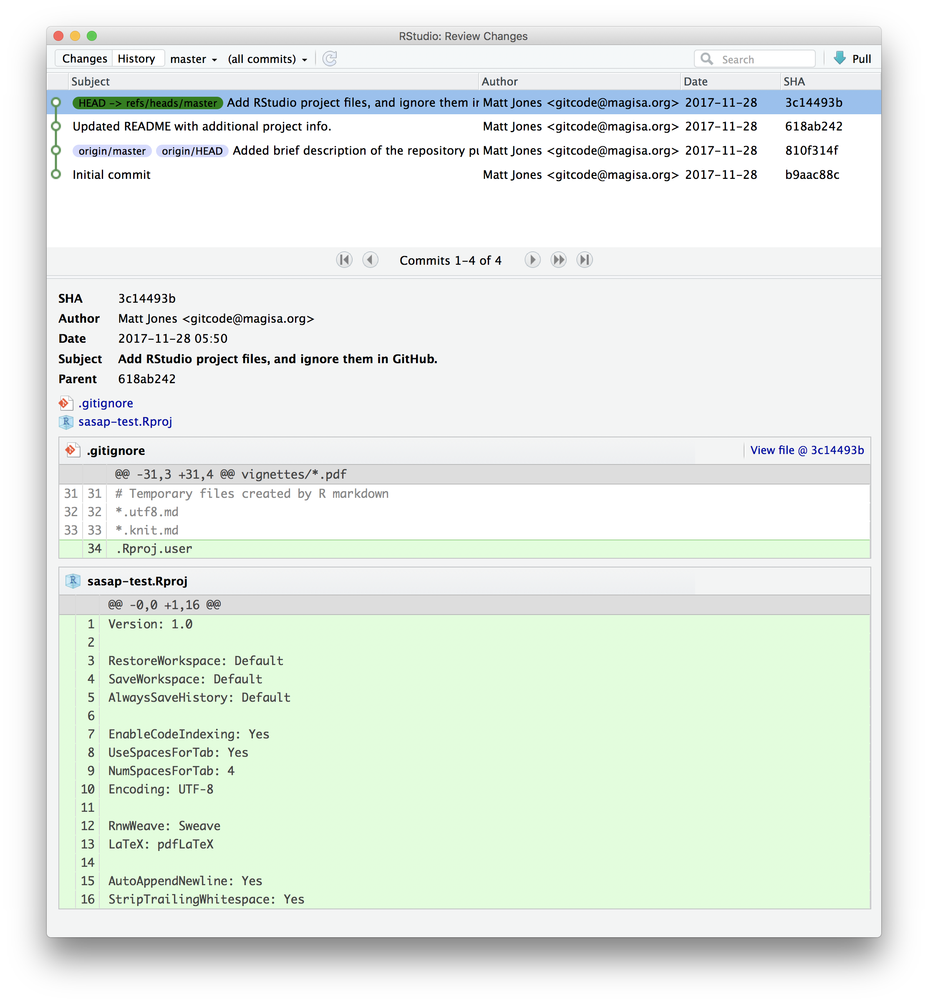
Task: Click the line 'EnableCodeIndexing: Yes'
Action: point(464,734)
